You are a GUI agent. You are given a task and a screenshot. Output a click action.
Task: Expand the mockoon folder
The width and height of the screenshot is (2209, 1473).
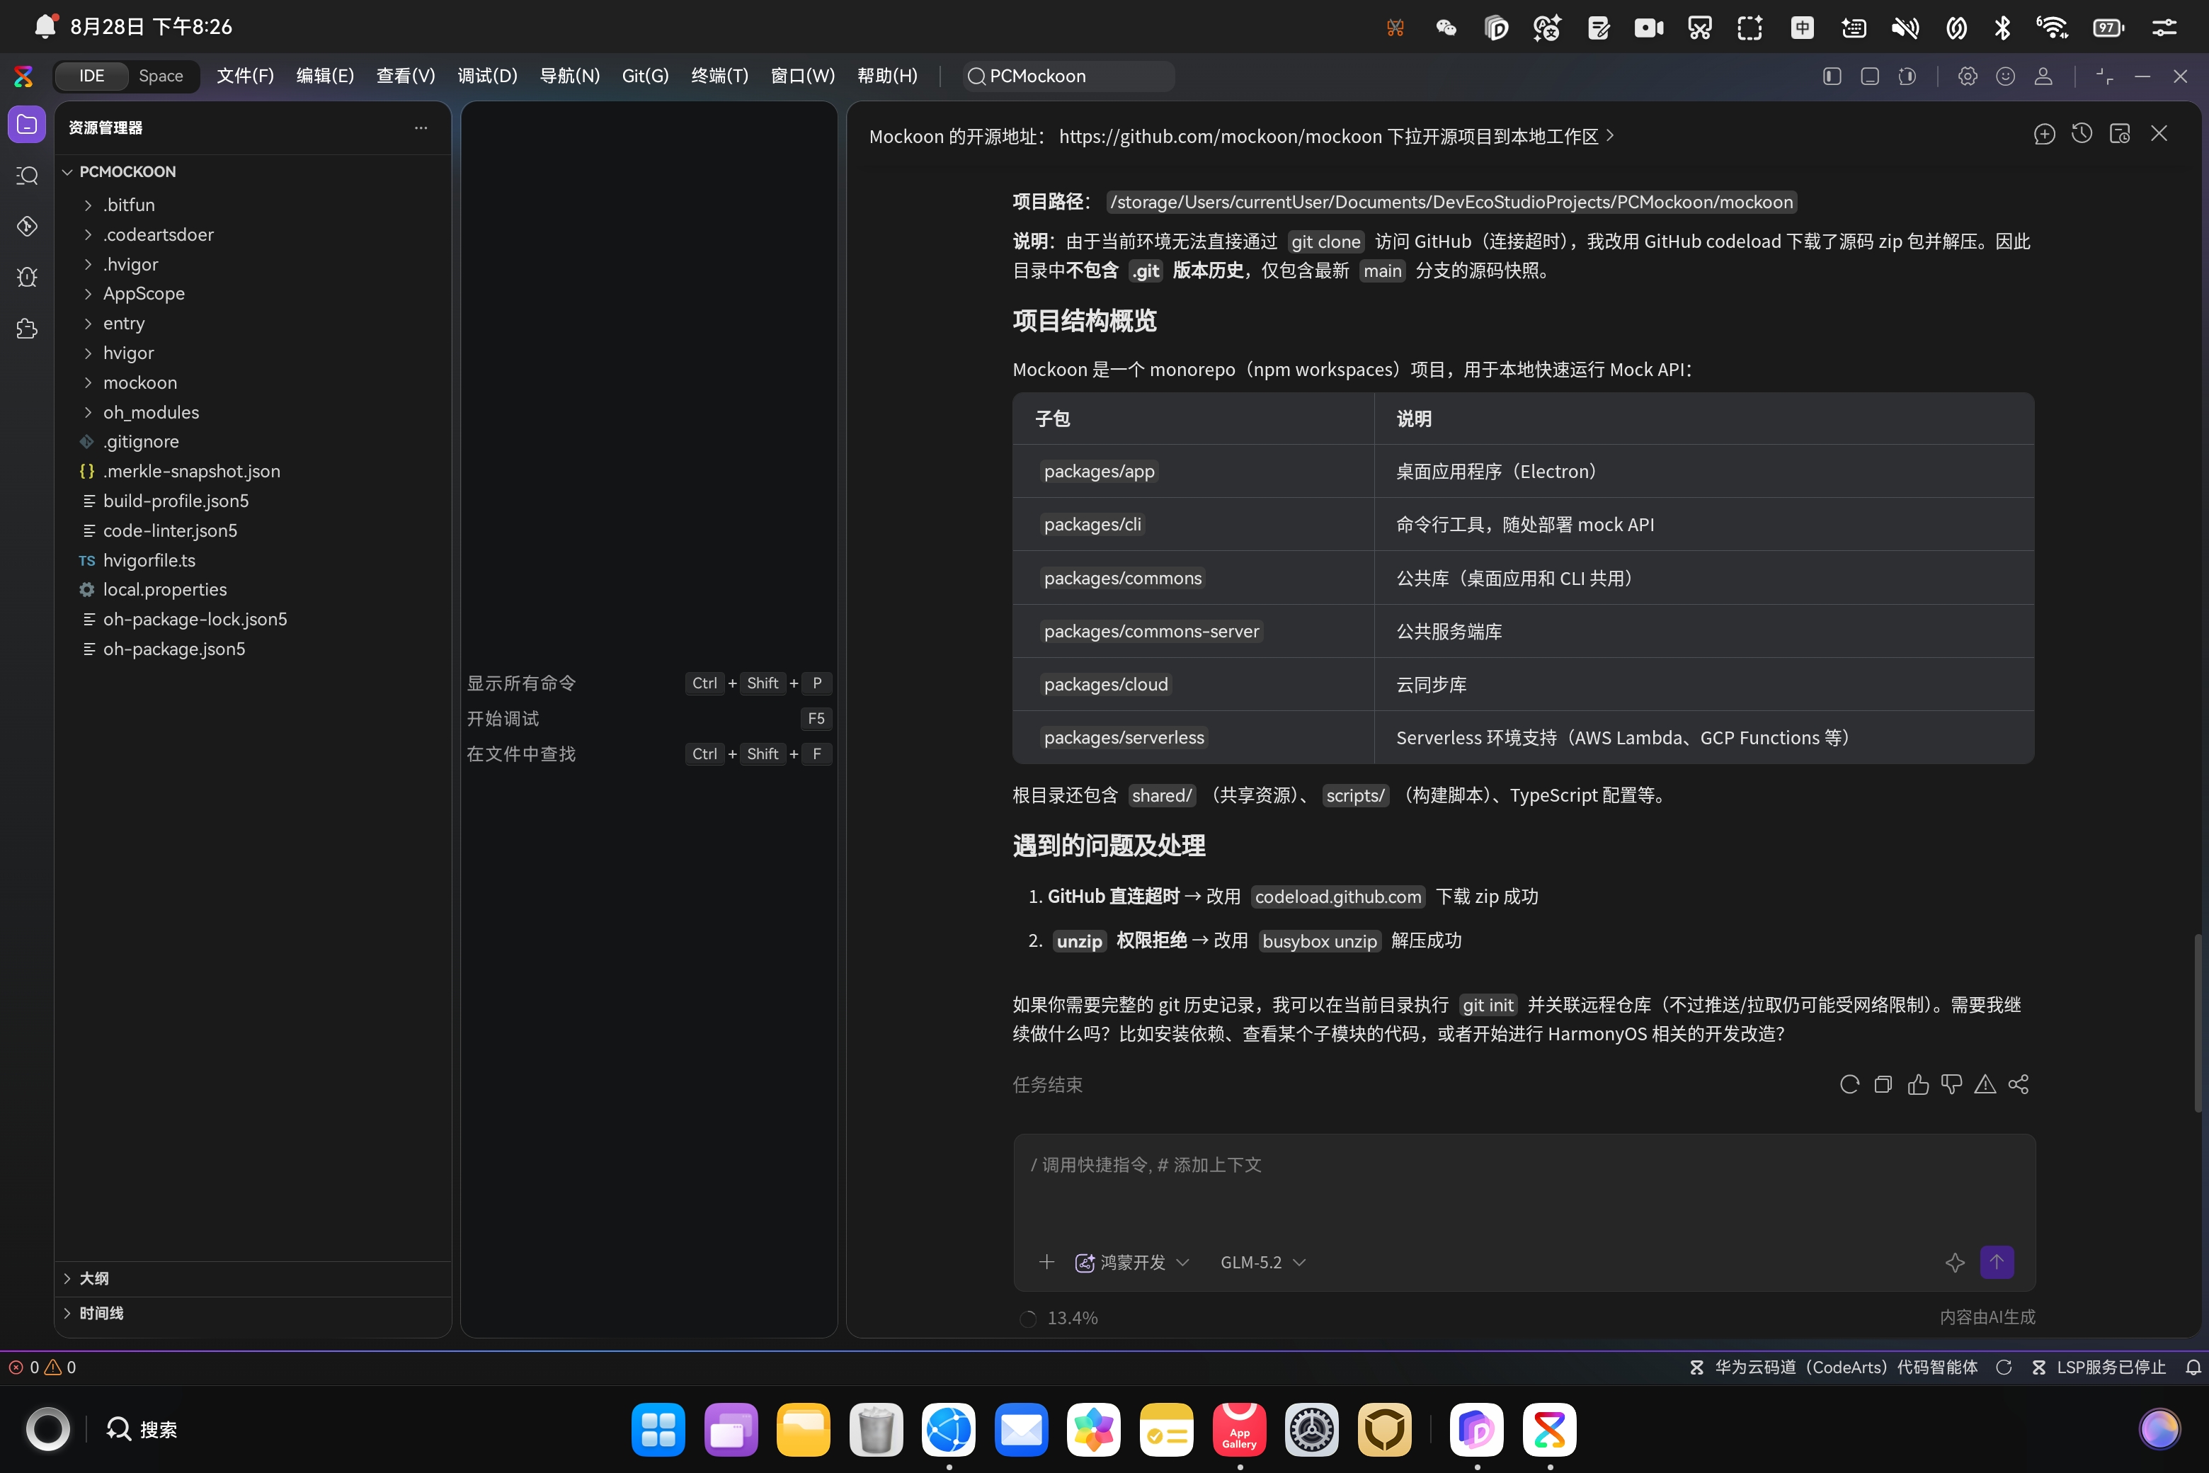pyautogui.click(x=253, y=382)
